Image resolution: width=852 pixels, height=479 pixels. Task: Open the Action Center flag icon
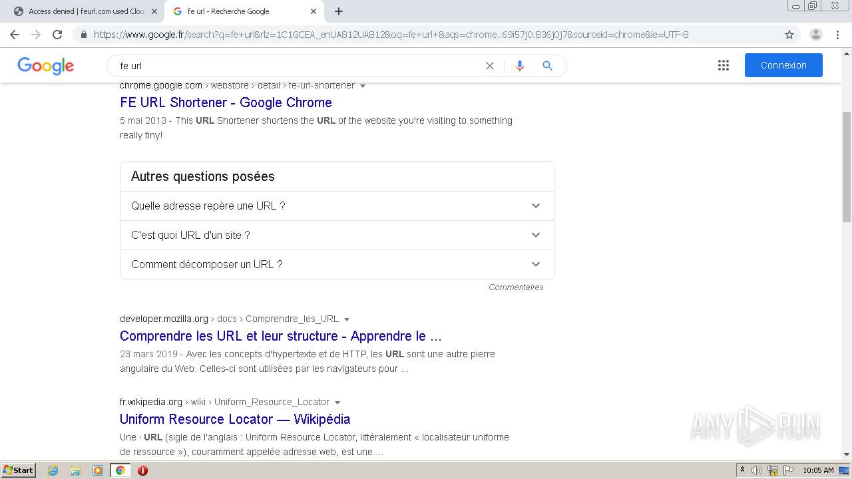point(789,470)
